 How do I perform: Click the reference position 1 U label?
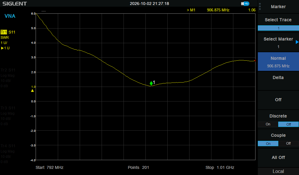[5, 48]
